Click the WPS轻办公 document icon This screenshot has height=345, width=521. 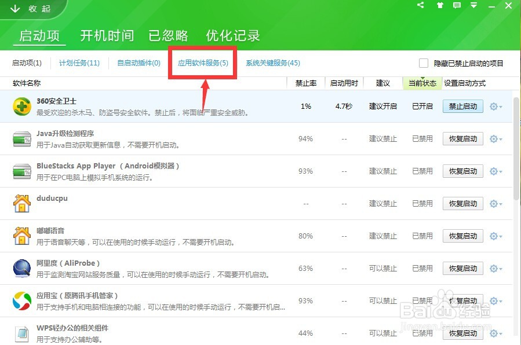[x=22, y=334]
